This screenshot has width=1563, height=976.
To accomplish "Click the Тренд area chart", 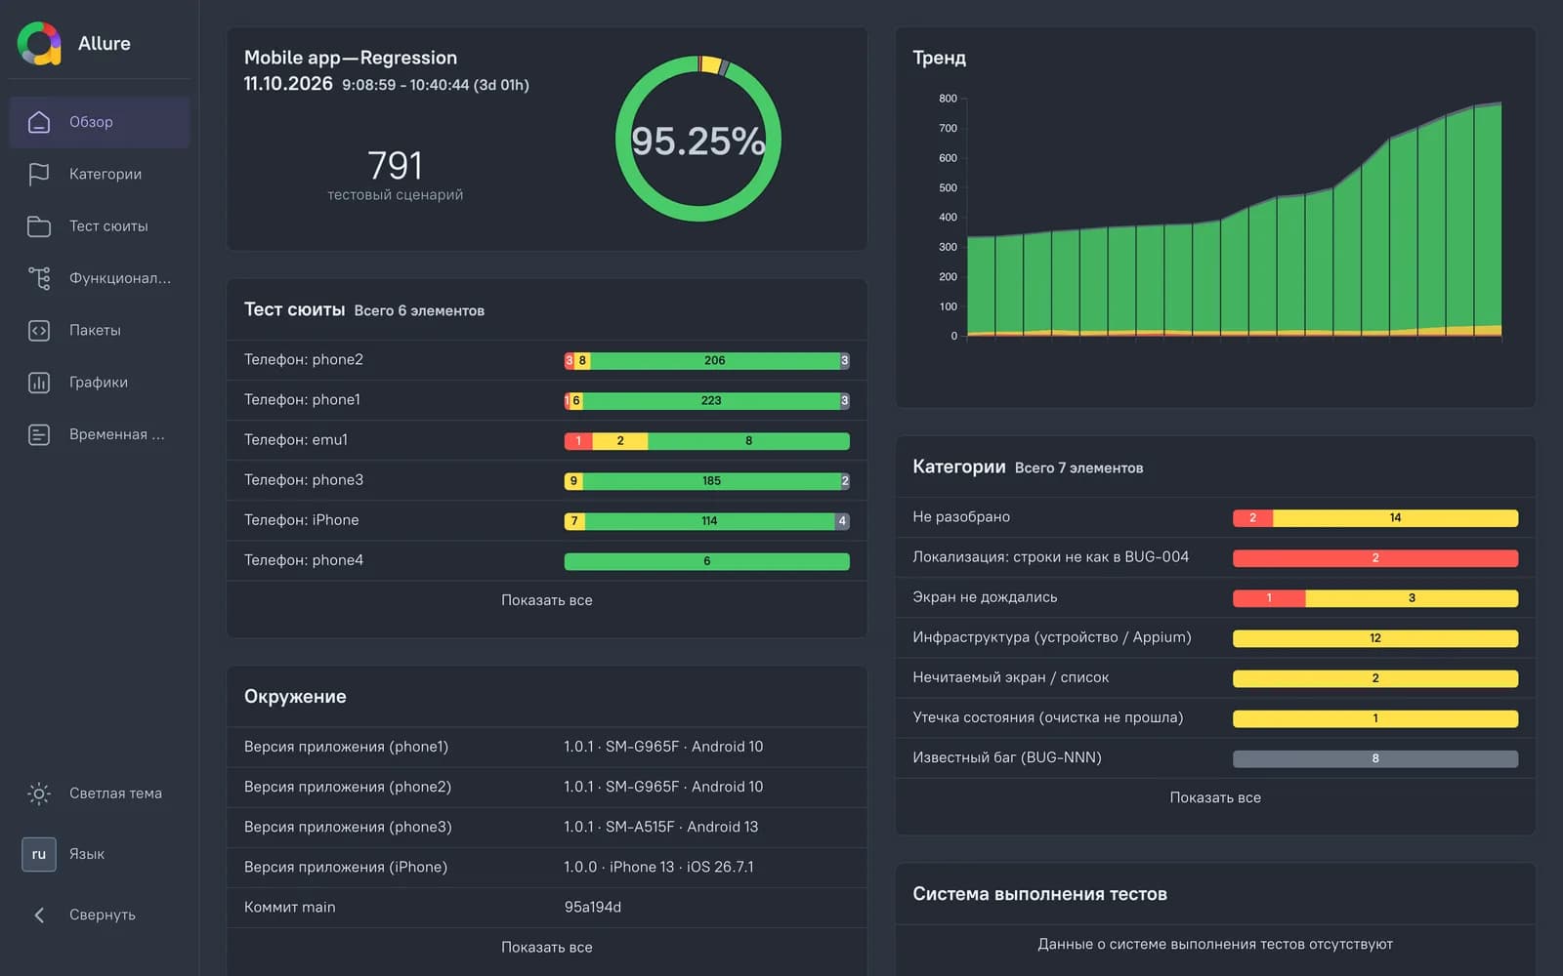I will coord(1233,218).
